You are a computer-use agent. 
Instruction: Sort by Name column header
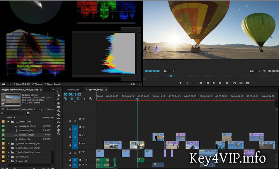pyautogui.click(x=9, y=118)
